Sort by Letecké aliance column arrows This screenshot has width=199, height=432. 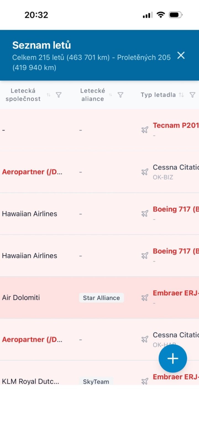tap(111, 95)
